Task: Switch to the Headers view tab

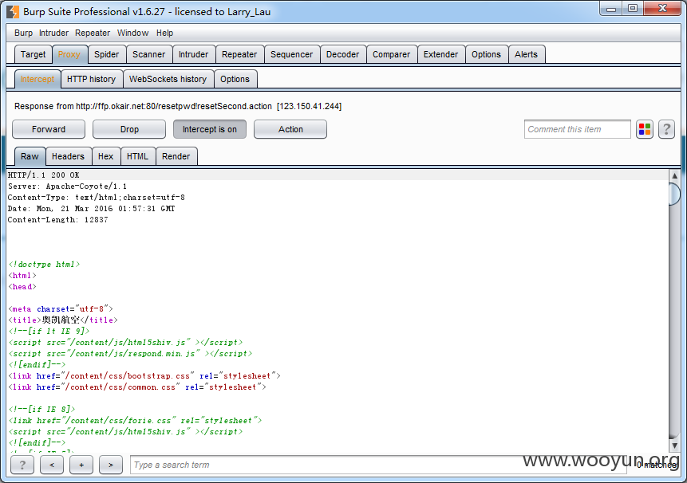Action: click(68, 156)
